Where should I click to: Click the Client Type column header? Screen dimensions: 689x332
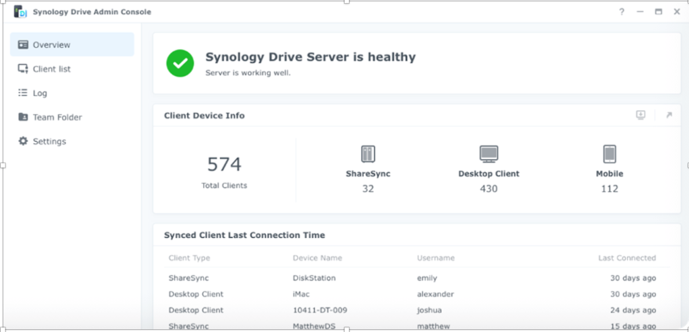[189, 258]
